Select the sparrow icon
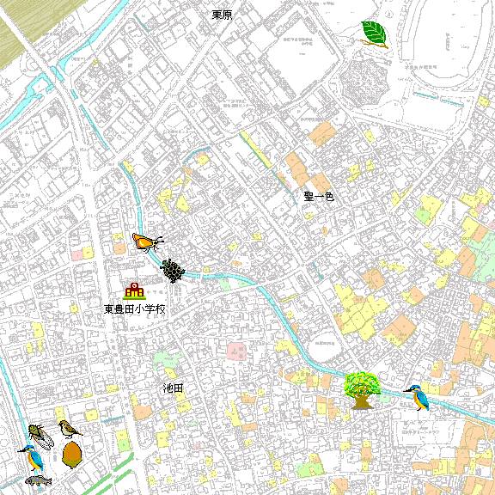 point(70,430)
